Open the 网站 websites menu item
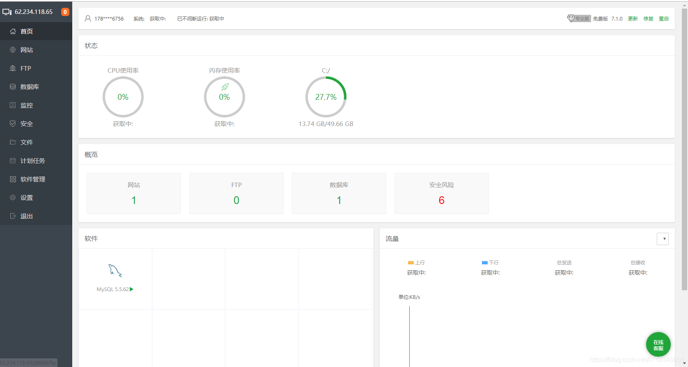 (36, 50)
